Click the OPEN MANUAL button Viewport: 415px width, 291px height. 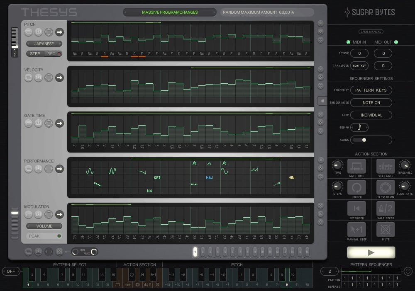click(371, 32)
